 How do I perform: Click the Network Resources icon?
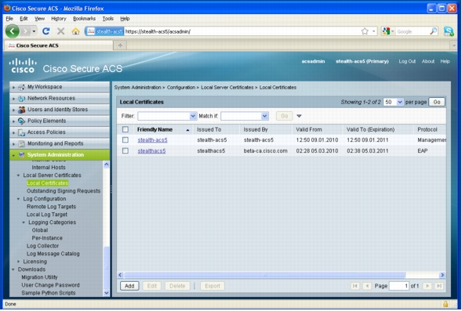click(21, 99)
